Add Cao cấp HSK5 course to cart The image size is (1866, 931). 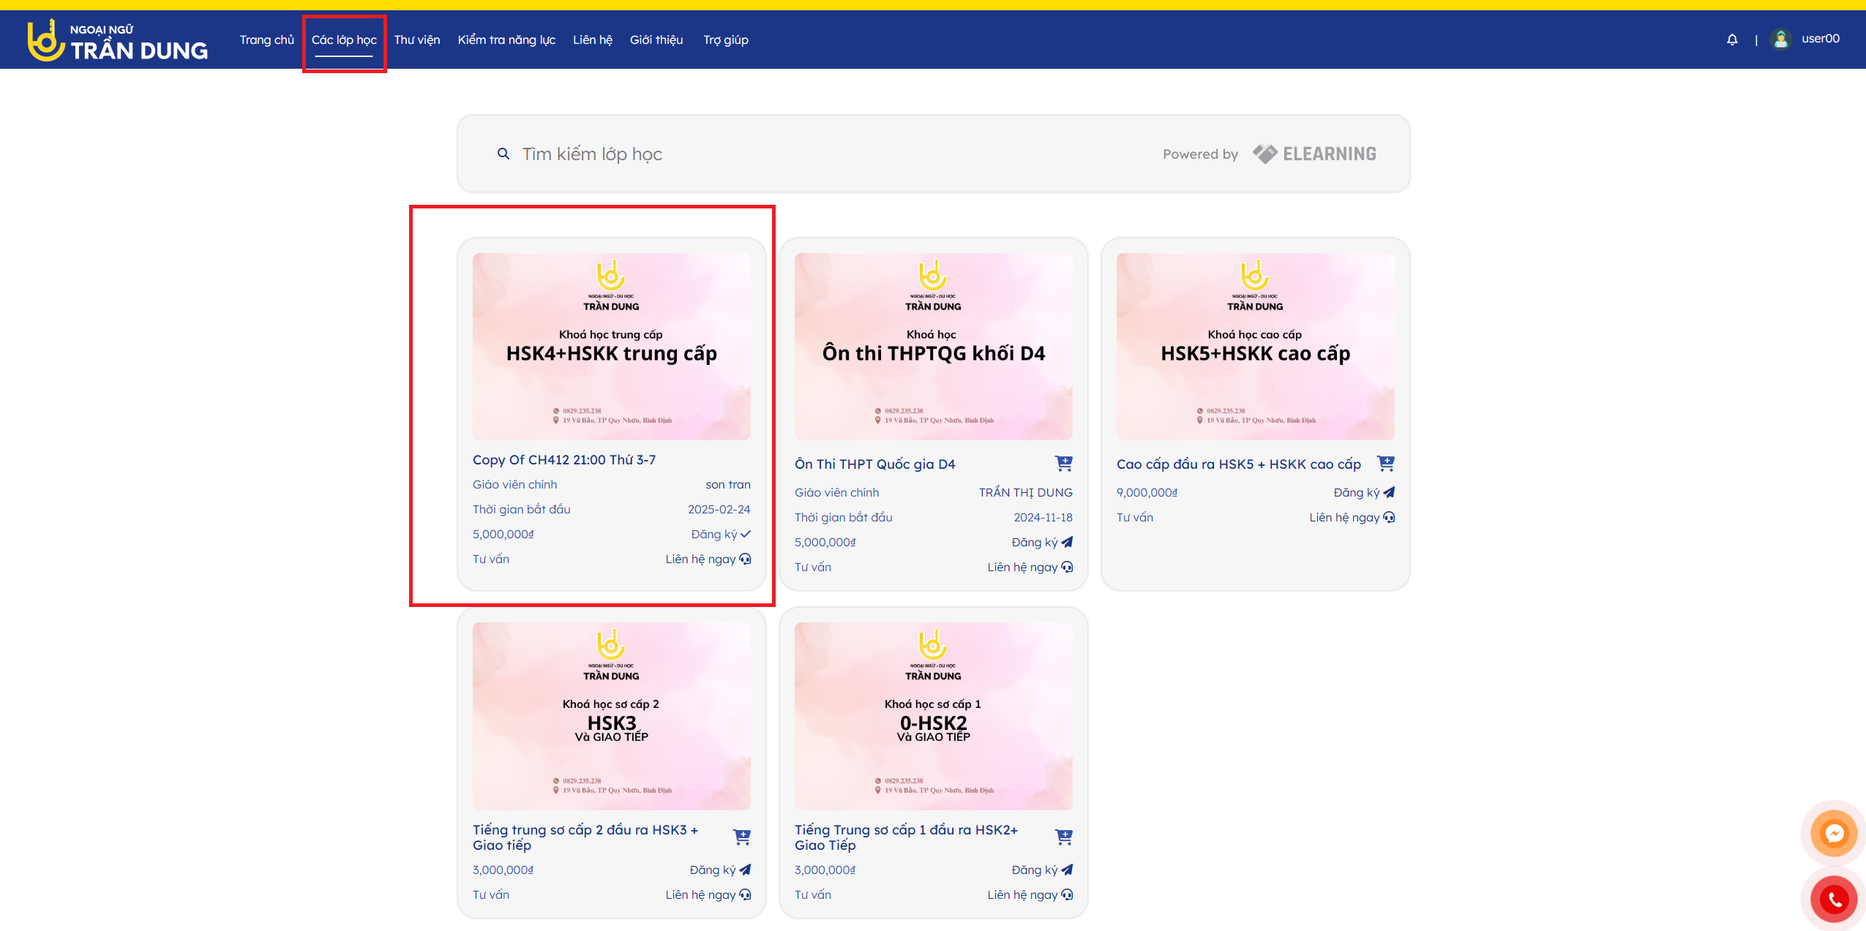[x=1385, y=463]
